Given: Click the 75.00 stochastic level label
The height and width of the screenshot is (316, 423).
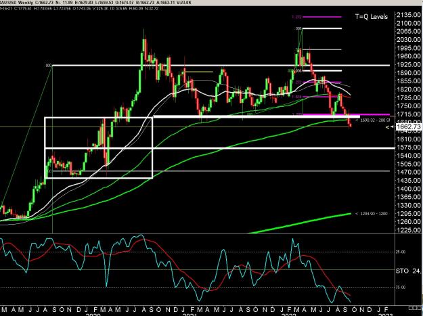Looking at the screenshot, I should [401, 287].
